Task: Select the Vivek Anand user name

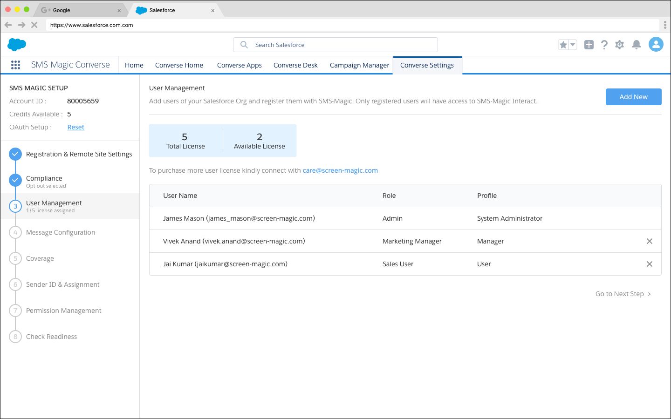Action: (234, 241)
